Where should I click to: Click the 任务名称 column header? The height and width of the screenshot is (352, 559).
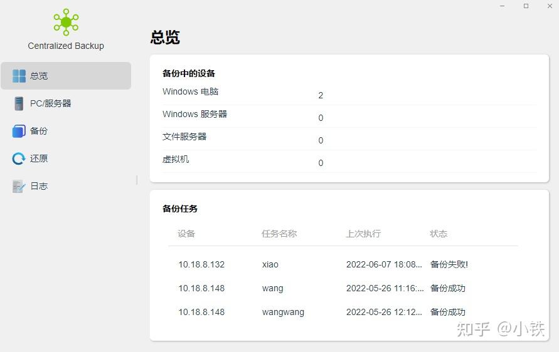(279, 234)
